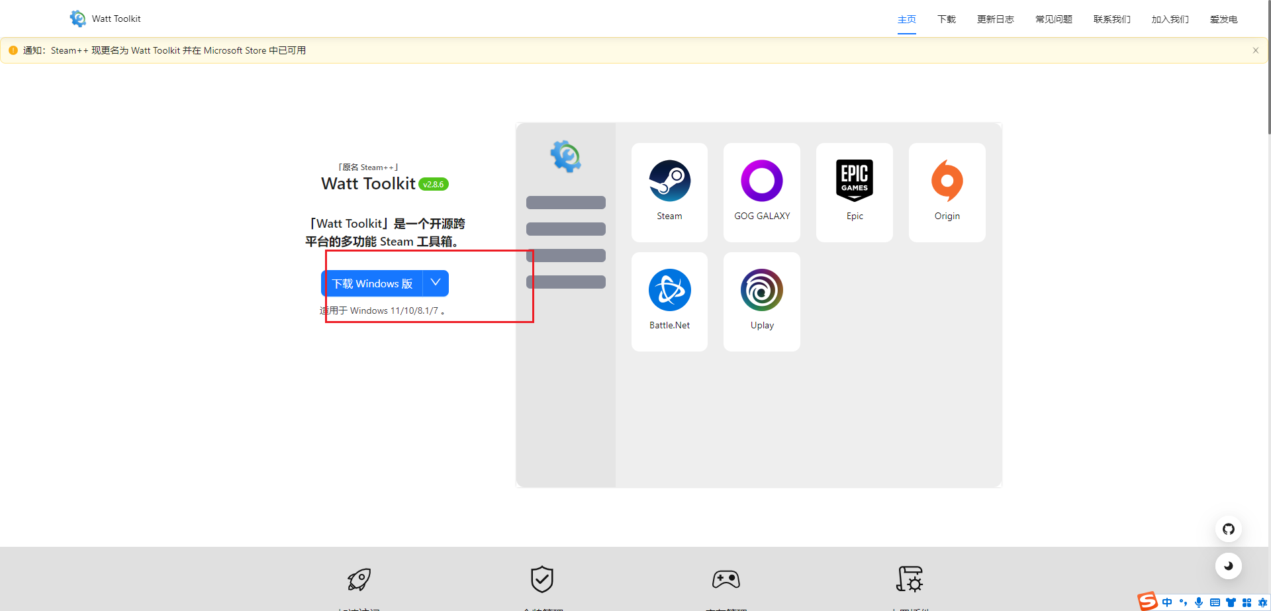Image resolution: width=1271 pixels, height=611 pixels.
Task: Select the Uplay icon
Action: (761, 290)
